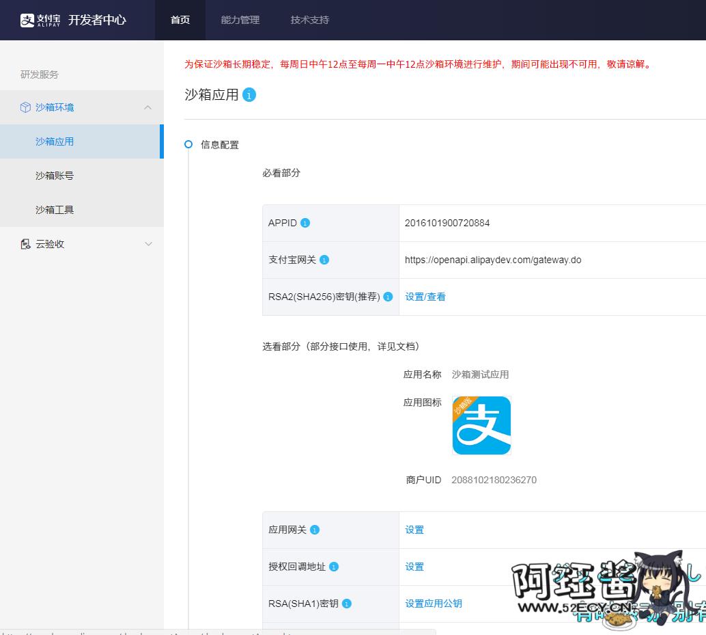Click info icon beside 沙箱应用 heading
The height and width of the screenshot is (635, 706).
tap(249, 94)
